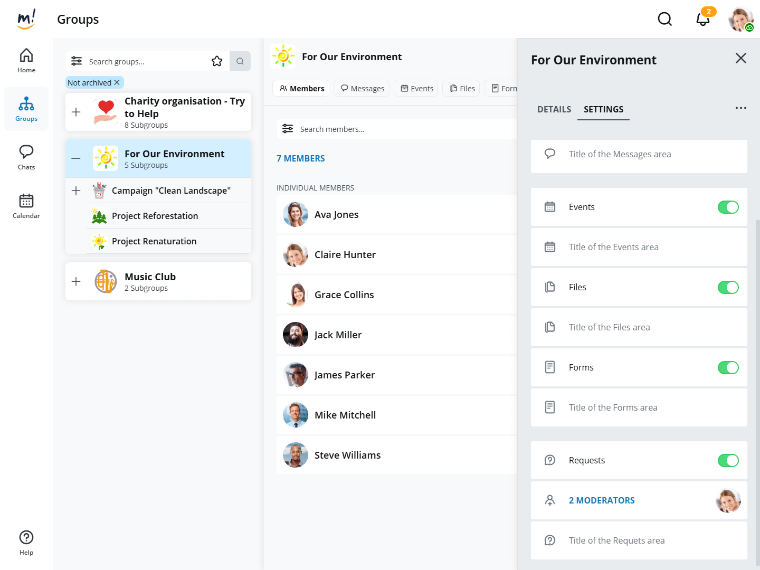Open the Home section in sidebar
Viewport: 760px width, 570px height.
(x=26, y=61)
